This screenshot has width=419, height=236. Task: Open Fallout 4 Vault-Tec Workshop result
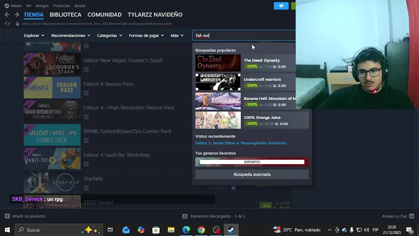click(x=117, y=155)
